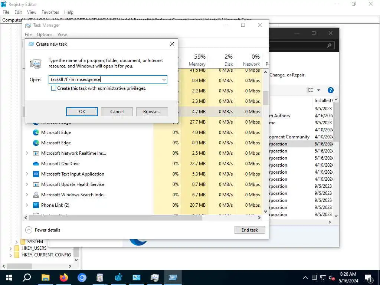Open view options dropdown arrow in Programs window
This screenshot has width=380, height=285.
coord(319,90)
